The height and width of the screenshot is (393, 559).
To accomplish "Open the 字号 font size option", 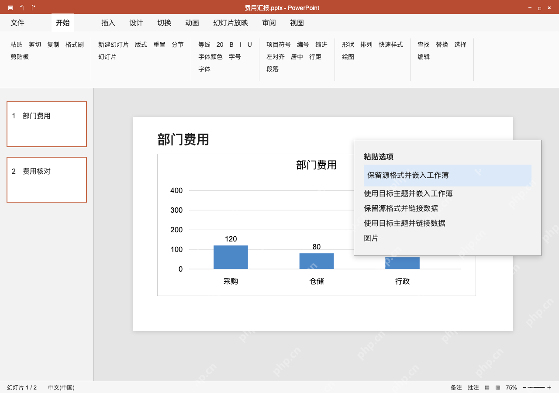I will point(235,57).
